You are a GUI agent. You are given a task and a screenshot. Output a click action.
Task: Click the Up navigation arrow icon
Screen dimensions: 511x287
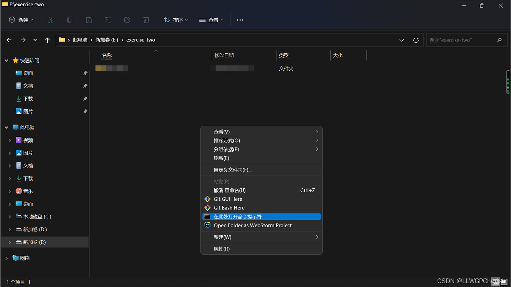pyautogui.click(x=47, y=40)
